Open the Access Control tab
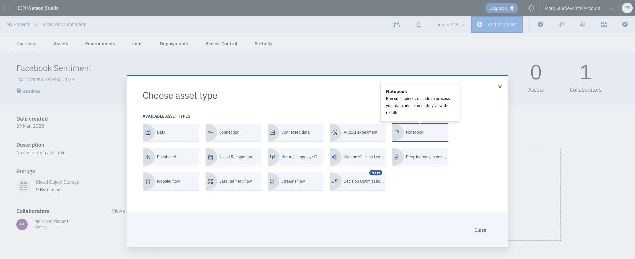 tap(221, 44)
